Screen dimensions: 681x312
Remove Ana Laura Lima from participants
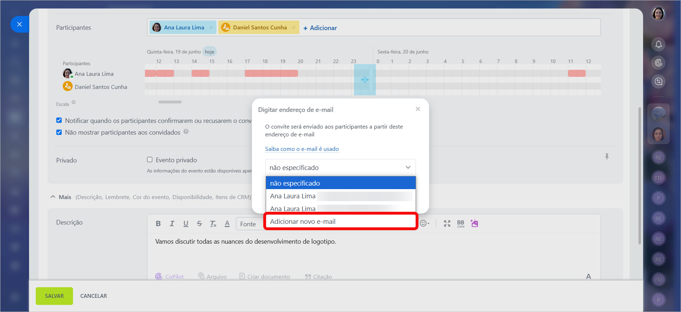(x=211, y=27)
